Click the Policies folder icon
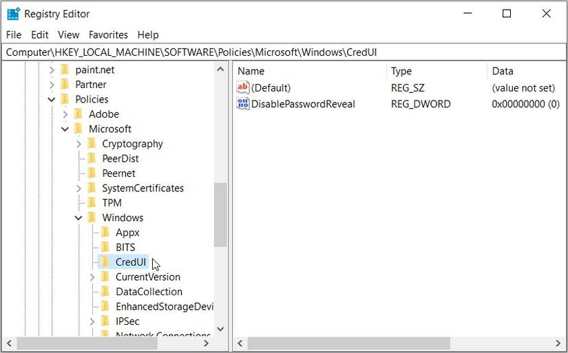 [x=65, y=99]
